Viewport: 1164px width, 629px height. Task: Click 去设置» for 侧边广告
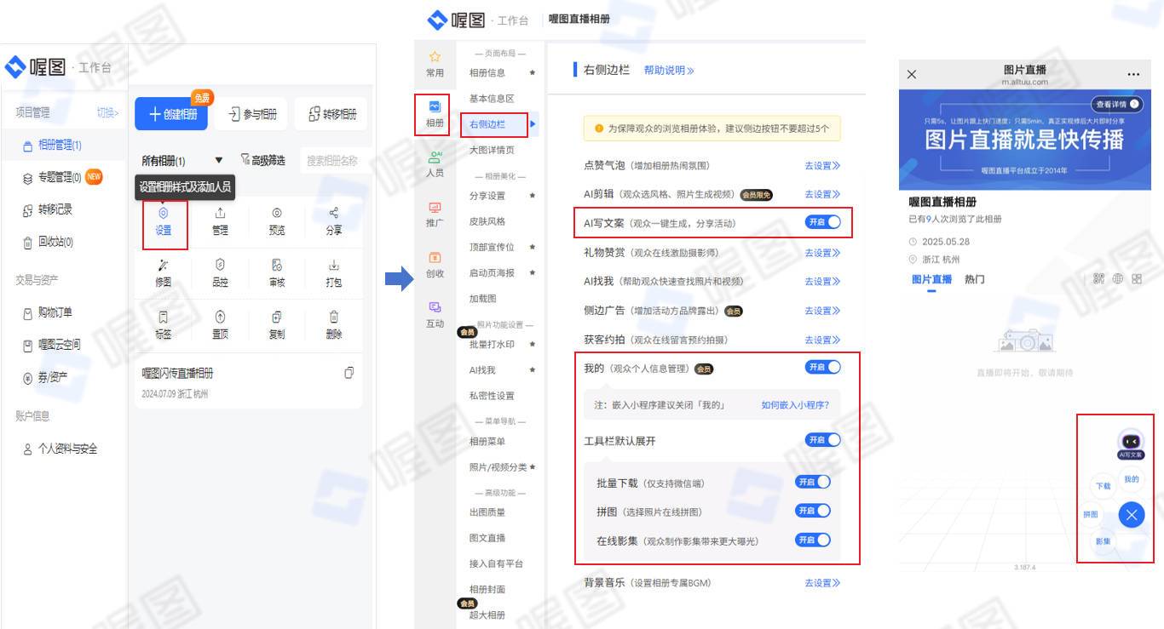click(822, 311)
